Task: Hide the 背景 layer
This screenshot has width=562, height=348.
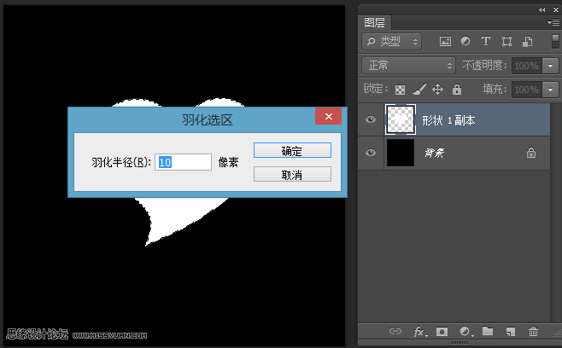Action: (371, 153)
